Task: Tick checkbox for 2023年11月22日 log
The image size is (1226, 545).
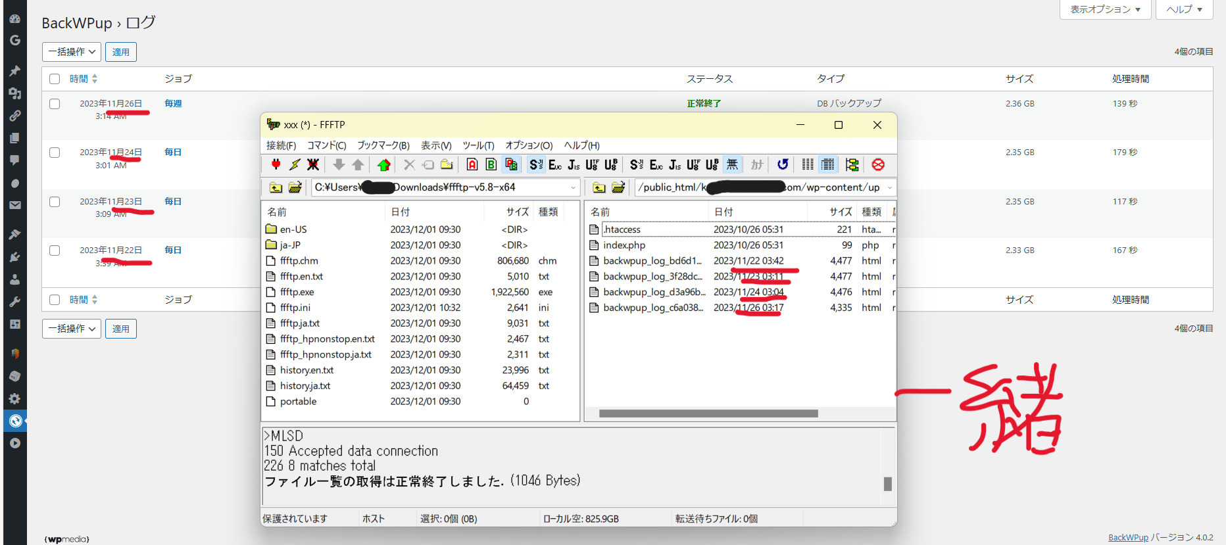Action: pyautogui.click(x=55, y=250)
